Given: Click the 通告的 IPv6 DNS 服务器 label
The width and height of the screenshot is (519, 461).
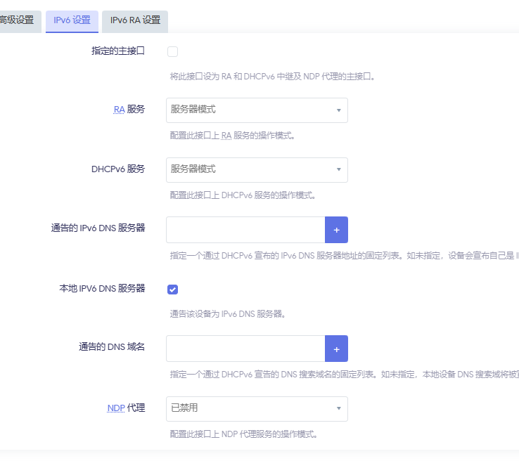Looking at the screenshot, I should [98, 228].
